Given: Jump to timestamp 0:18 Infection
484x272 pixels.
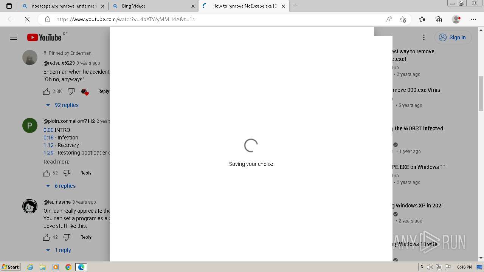Looking at the screenshot, I should [x=48, y=138].
